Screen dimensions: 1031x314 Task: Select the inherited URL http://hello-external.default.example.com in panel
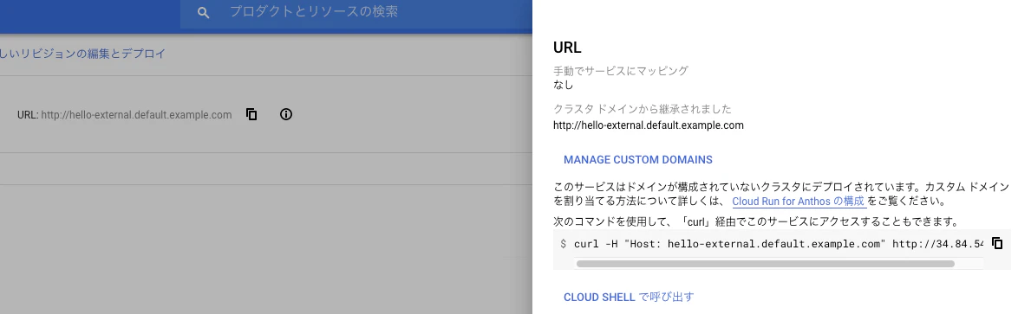(649, 125)
